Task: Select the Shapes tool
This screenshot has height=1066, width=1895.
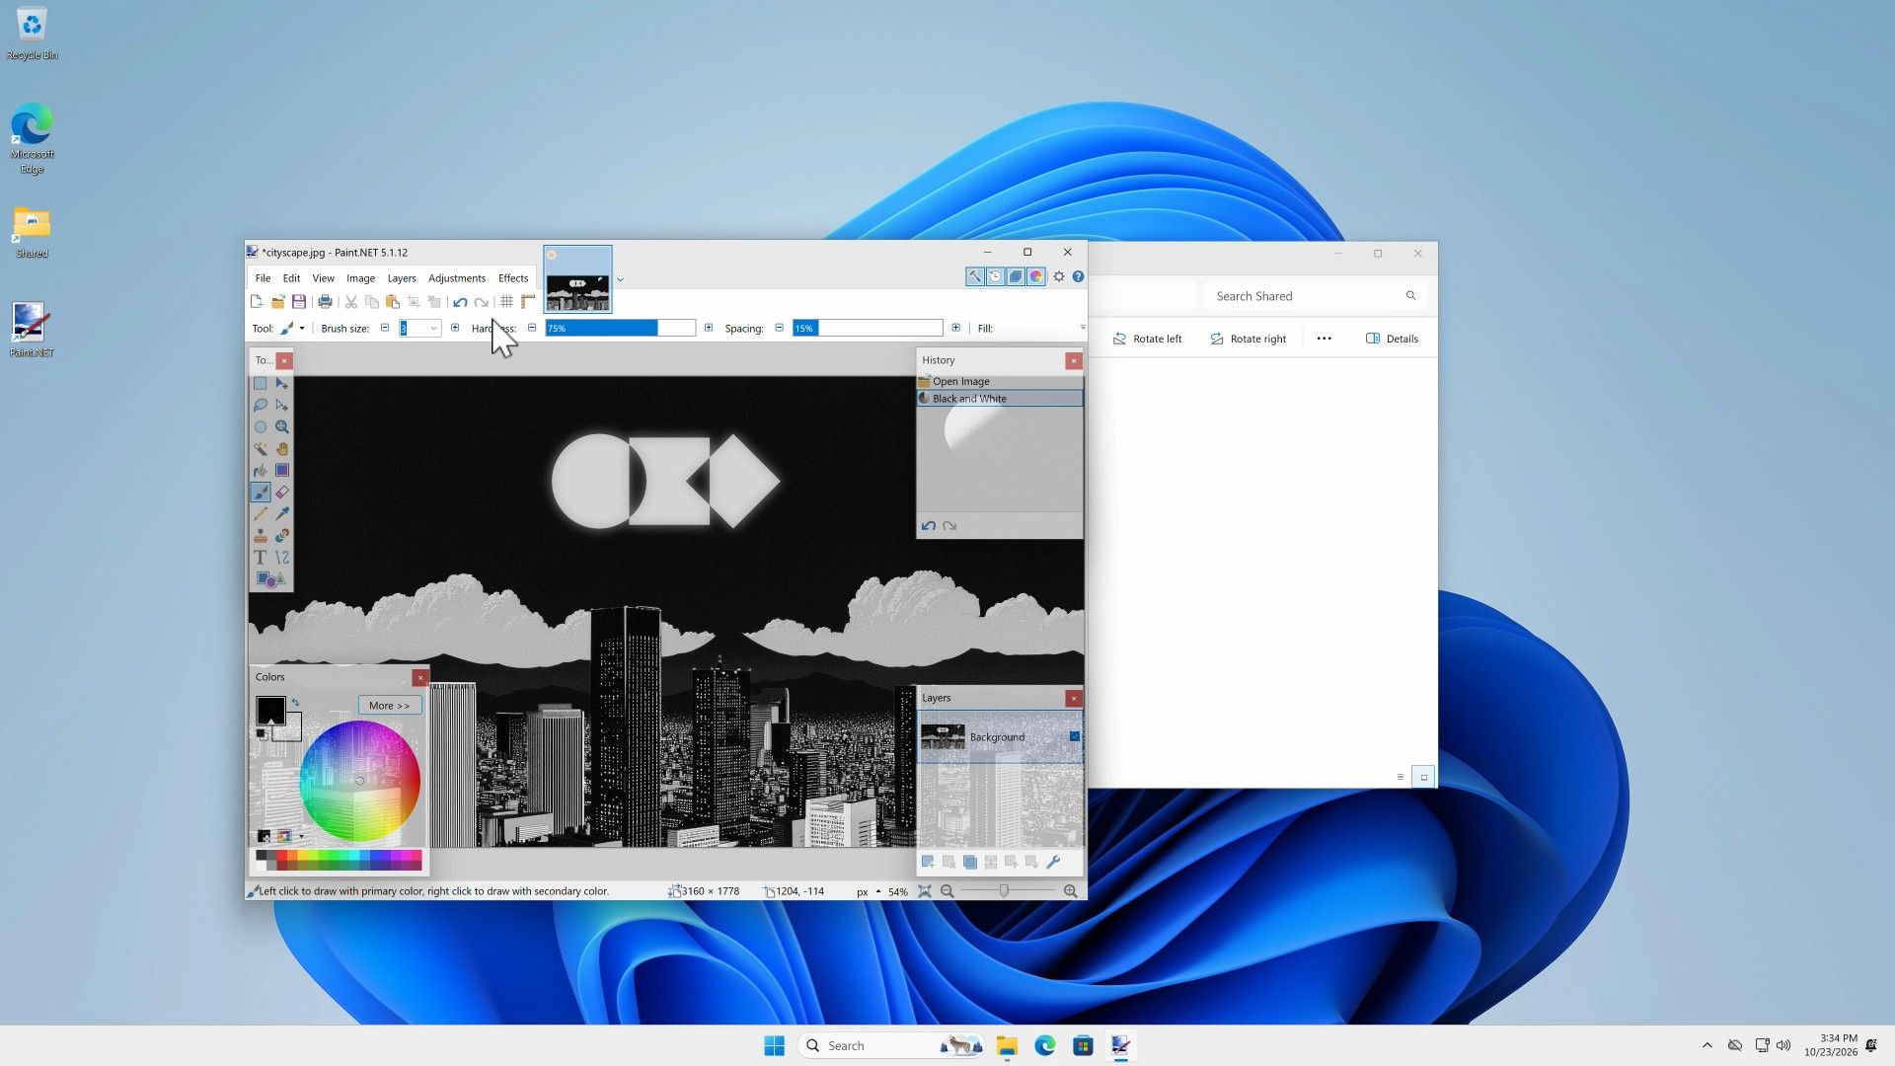Action: [270, 579]
